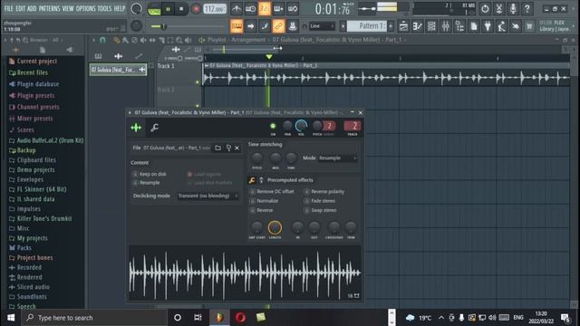The image size is (580, 326).
Task: Enable Fade stereo checkbox
Action: pyautogui.click(x=306, y=201)
